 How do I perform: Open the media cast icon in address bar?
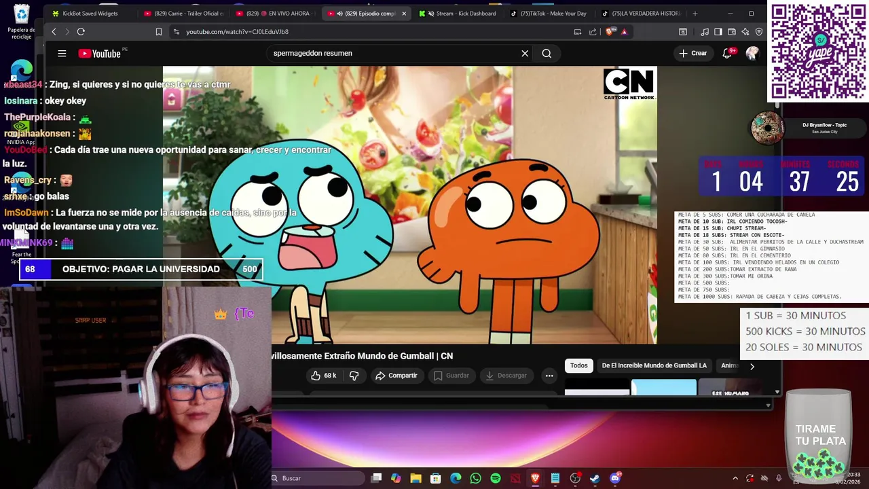[577, 31]
